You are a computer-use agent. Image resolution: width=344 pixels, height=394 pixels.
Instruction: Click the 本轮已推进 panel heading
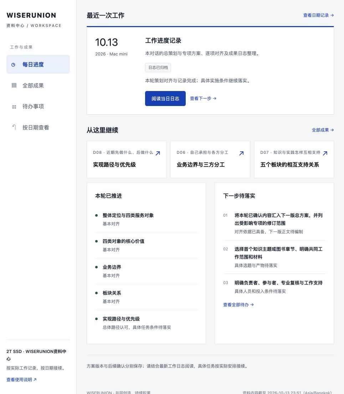108,196
